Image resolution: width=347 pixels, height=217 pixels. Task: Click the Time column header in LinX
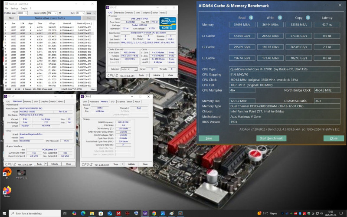pos(40,23)
